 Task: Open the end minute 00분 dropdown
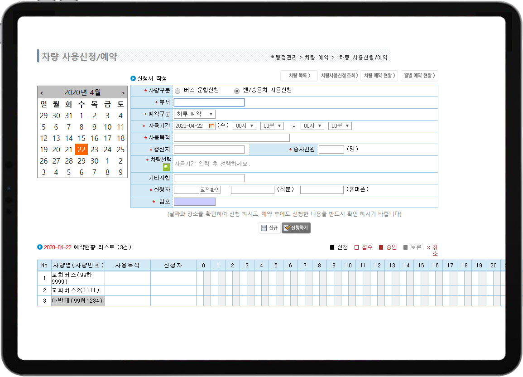340,126
